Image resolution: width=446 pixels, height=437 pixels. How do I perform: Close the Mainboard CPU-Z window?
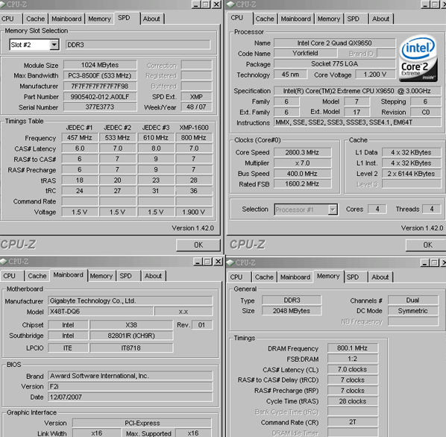point(219,261)
